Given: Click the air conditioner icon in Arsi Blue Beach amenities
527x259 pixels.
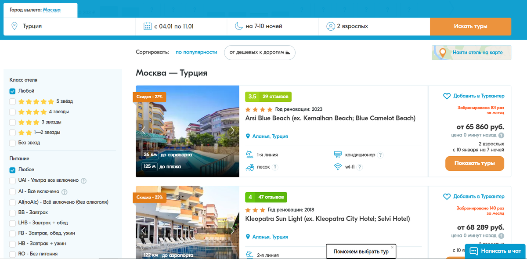Looking at the screenshot, I should coord(338,155).
